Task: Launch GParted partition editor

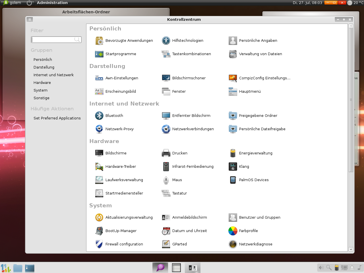Action: [x=166, y=244]
